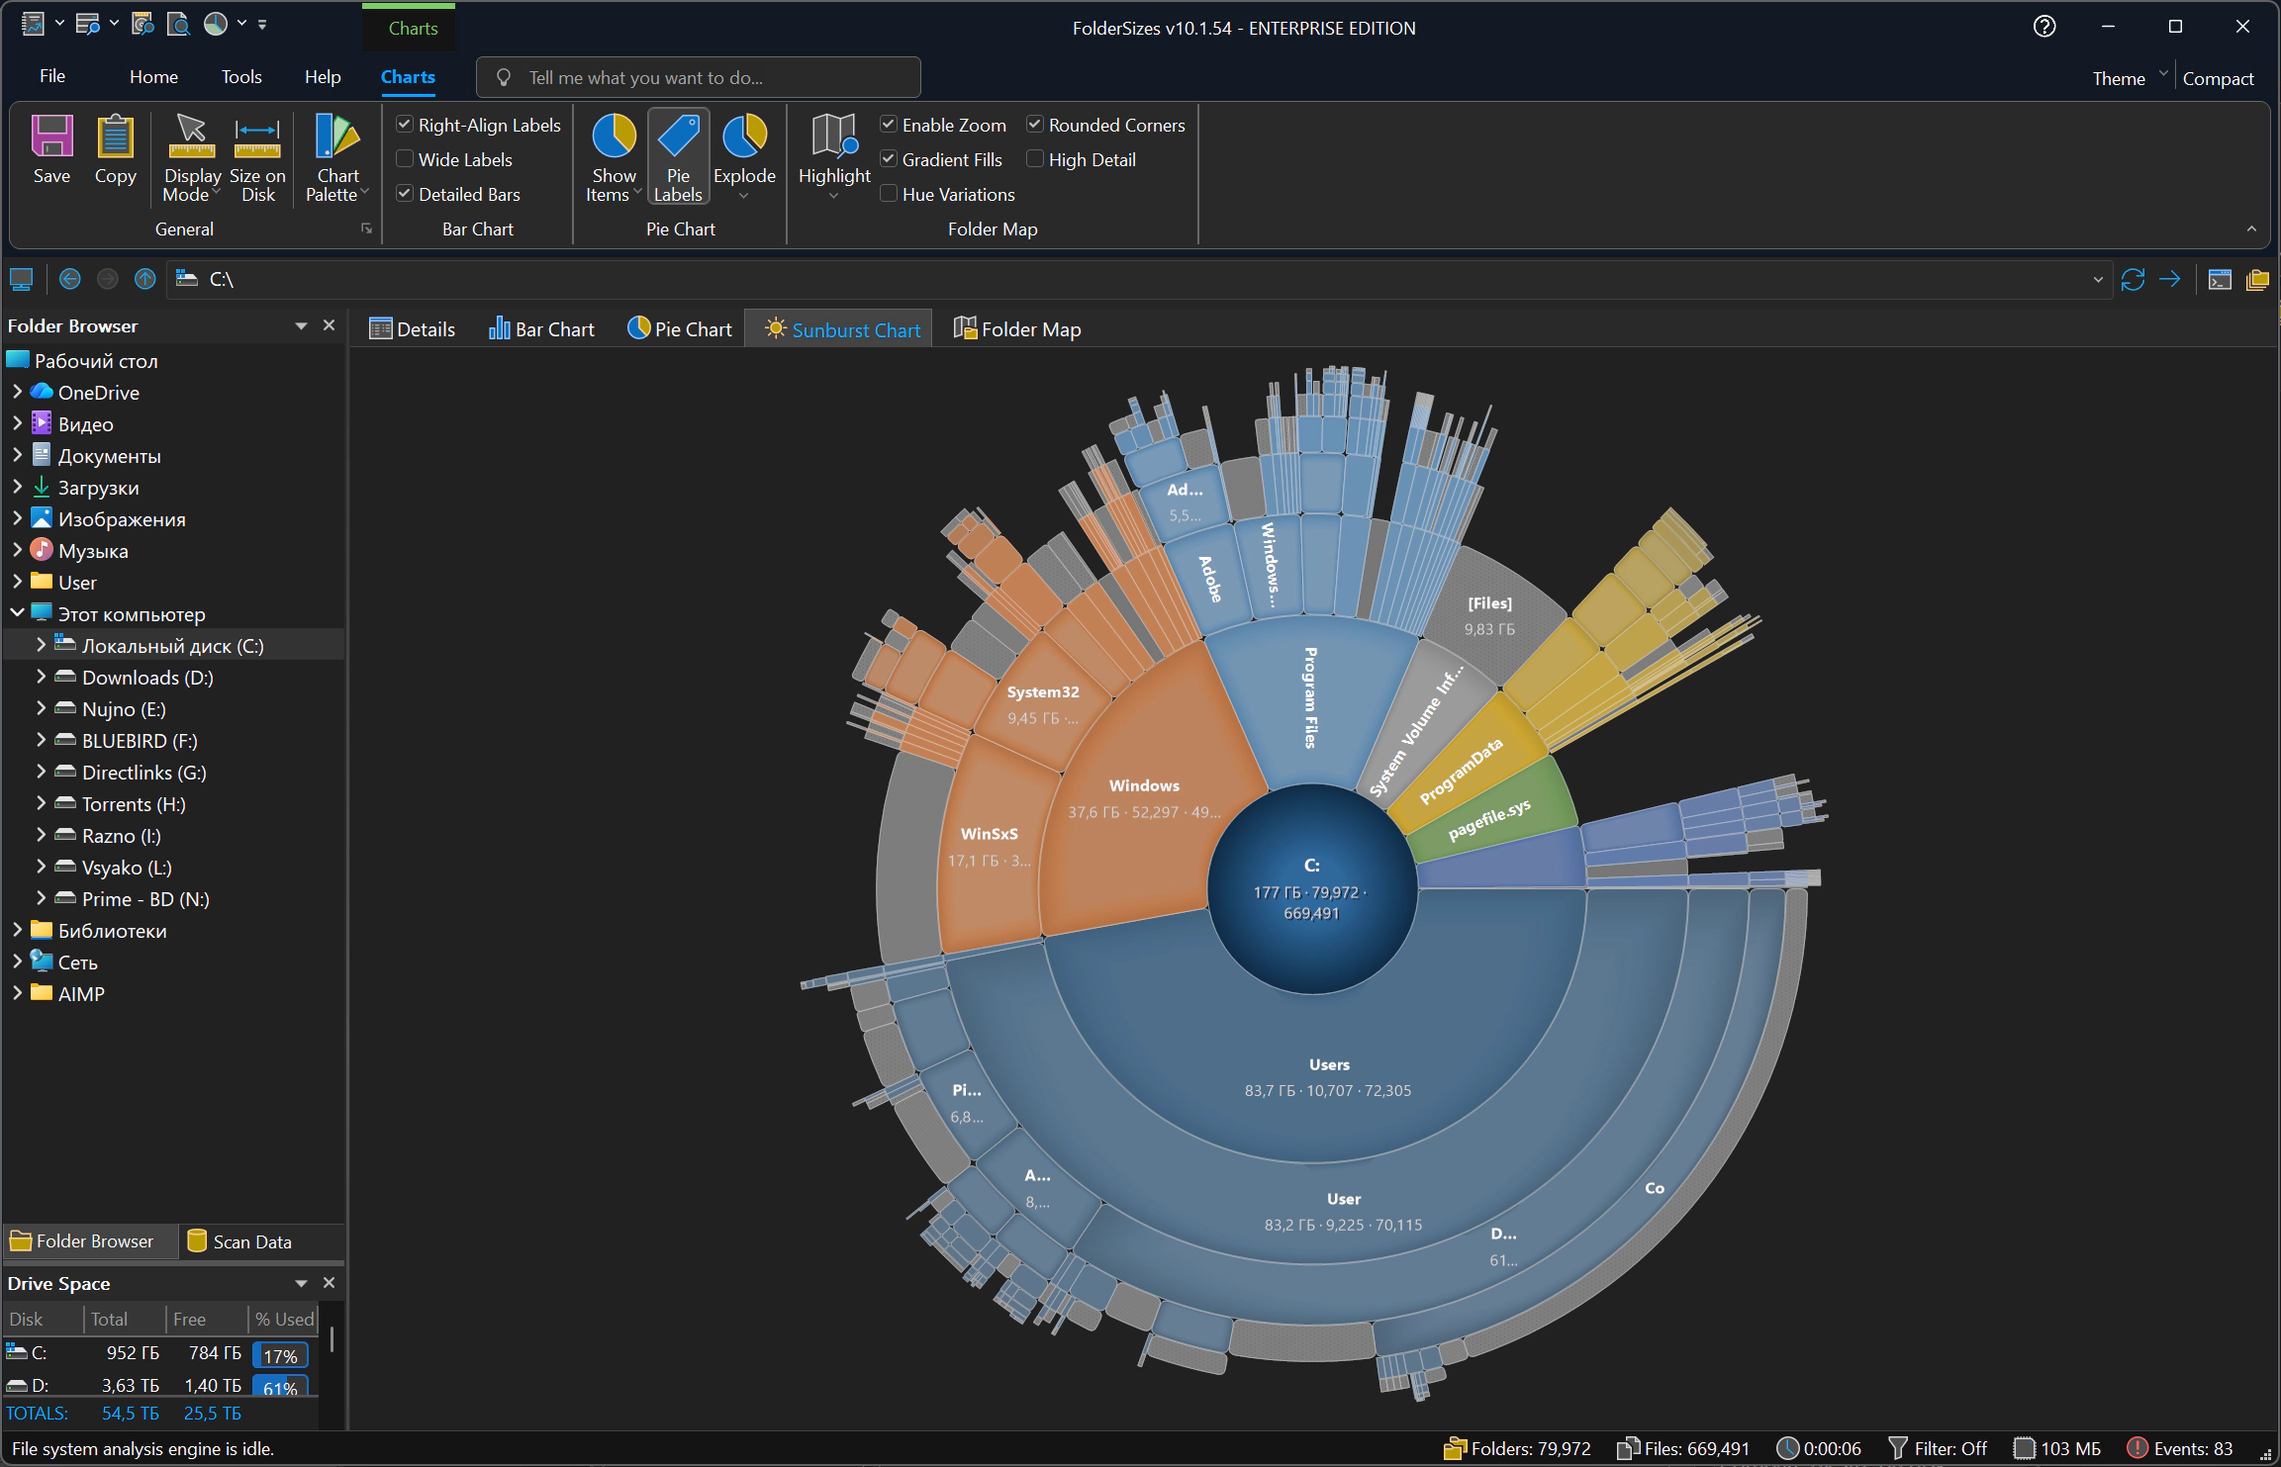The width and height of the screenshot is (2281, 1467).
Task: Open the Chart Palette tool
Action: pos(337,157)
